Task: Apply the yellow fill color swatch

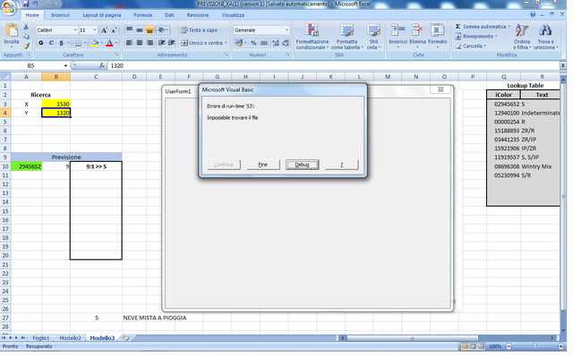Action: point(95,43)
